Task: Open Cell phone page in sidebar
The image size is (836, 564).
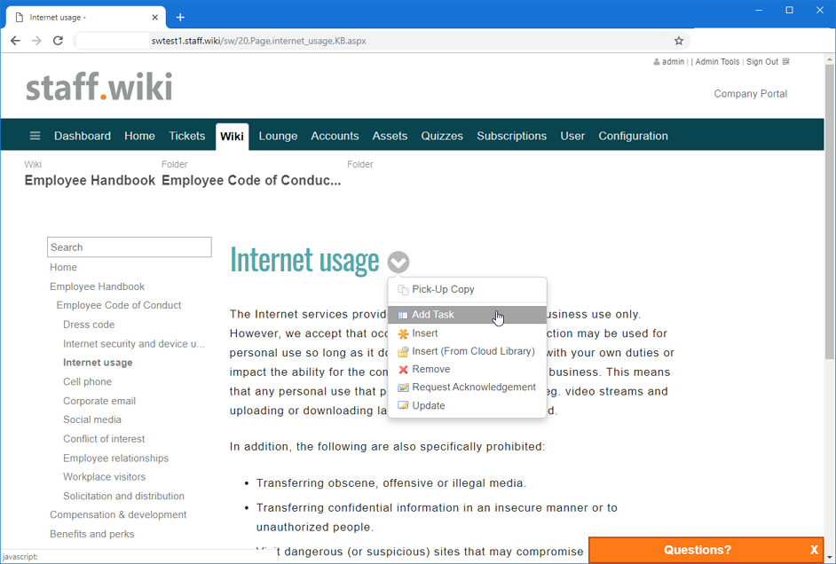Action: [88, 382]
